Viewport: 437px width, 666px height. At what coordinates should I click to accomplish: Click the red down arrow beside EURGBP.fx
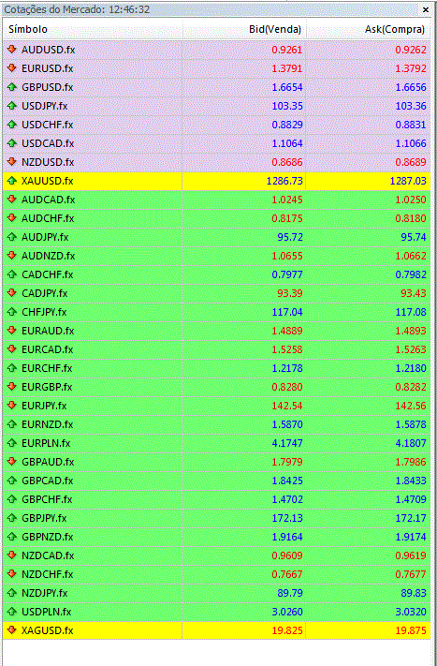[12, 387]
